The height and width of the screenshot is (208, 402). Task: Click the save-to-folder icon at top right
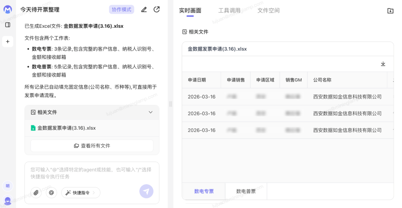click(x=390, y=11)
